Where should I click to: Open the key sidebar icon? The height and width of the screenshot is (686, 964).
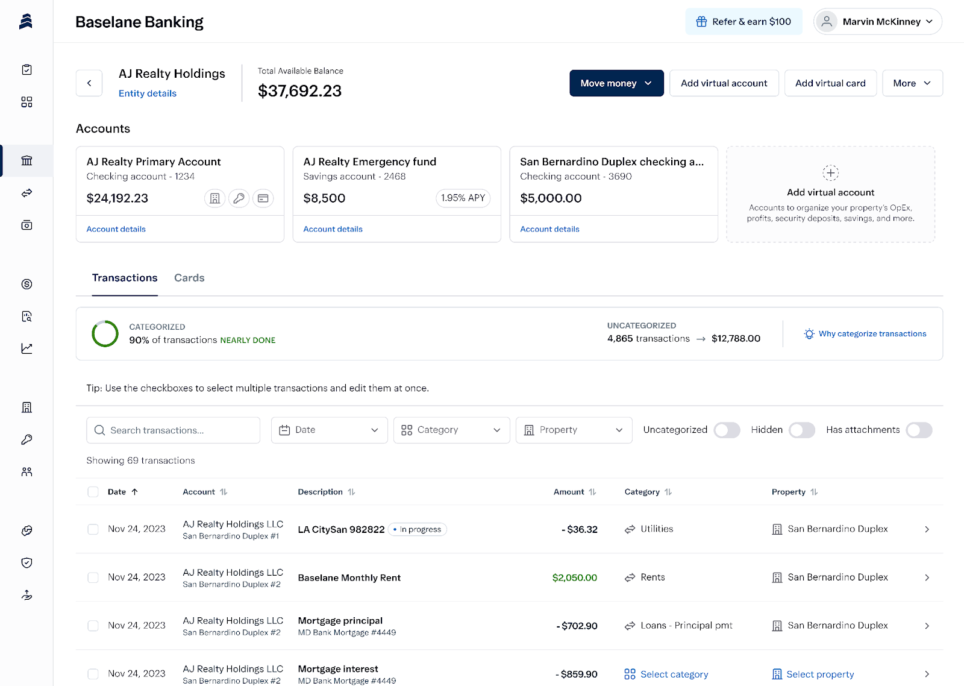pyautogui.click(x=27, y=439)
